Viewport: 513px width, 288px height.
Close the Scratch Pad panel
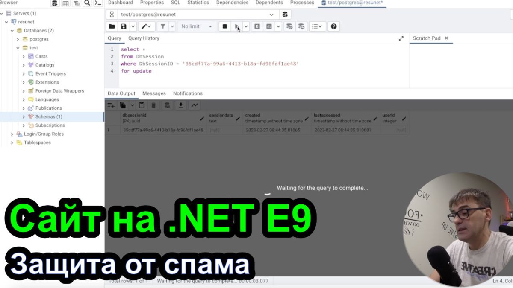click(x=446, y=38)
